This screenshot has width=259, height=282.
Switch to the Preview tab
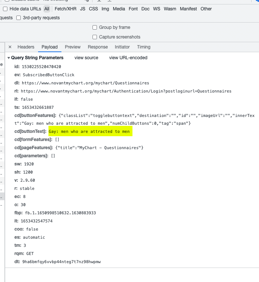[73, 47]
